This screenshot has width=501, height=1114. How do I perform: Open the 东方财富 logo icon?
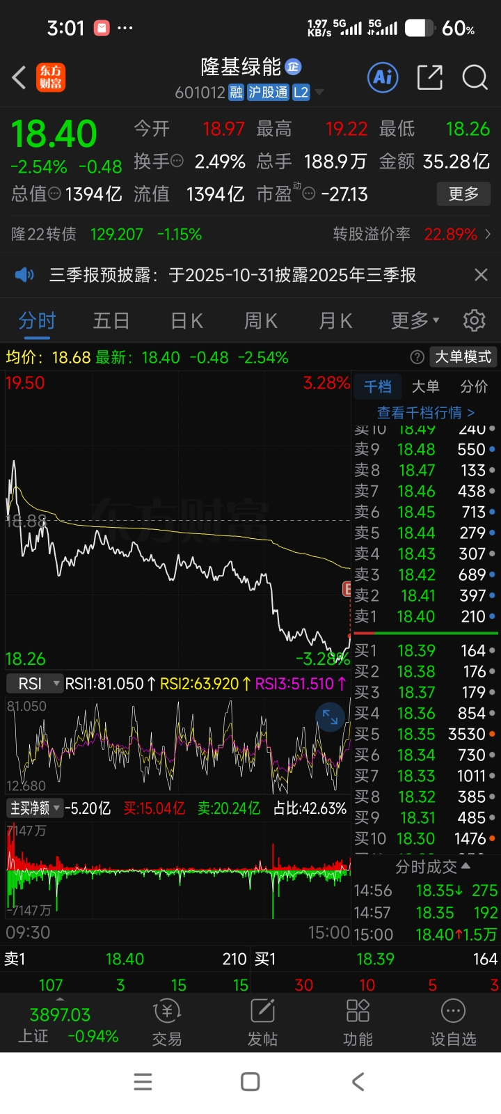click(x=51, y=77)
